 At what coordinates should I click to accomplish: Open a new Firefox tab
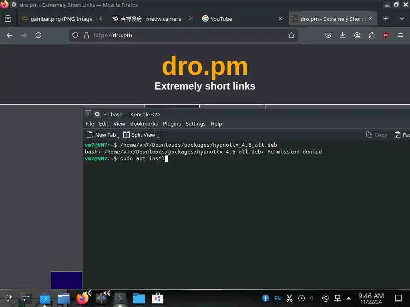click(x=386, y=19)
